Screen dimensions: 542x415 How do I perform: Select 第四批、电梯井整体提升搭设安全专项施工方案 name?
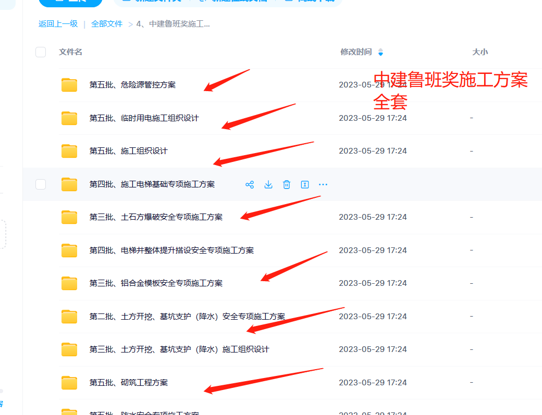click(x=171, y=250)
